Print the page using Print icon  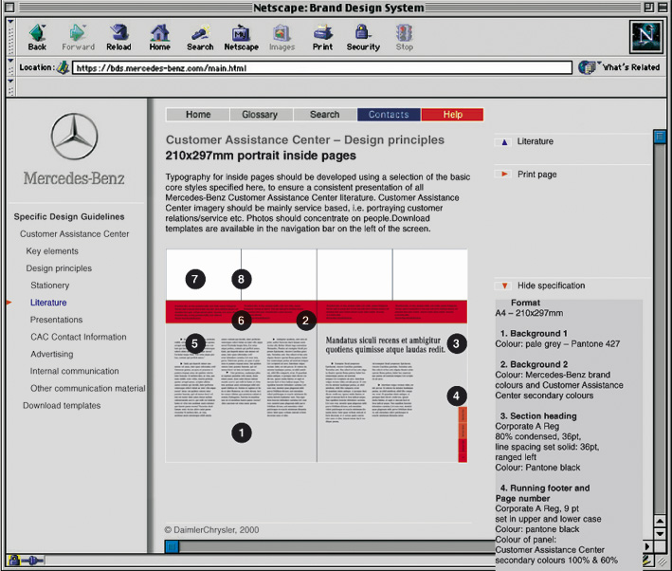[322, 32]
